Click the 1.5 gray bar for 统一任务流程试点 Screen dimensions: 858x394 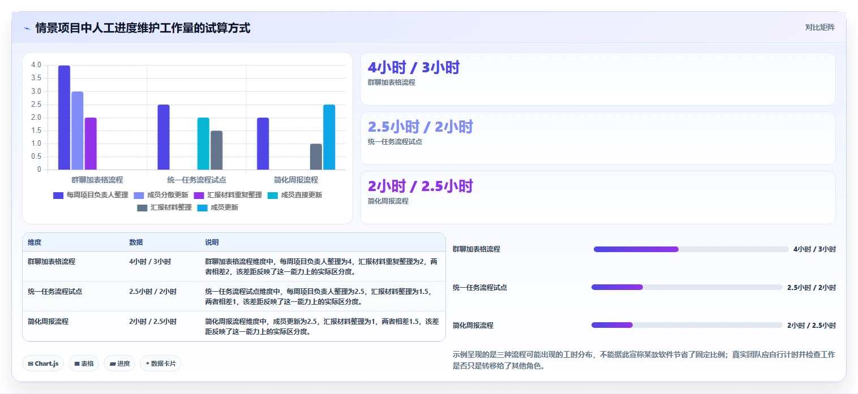tap(217, 150)
